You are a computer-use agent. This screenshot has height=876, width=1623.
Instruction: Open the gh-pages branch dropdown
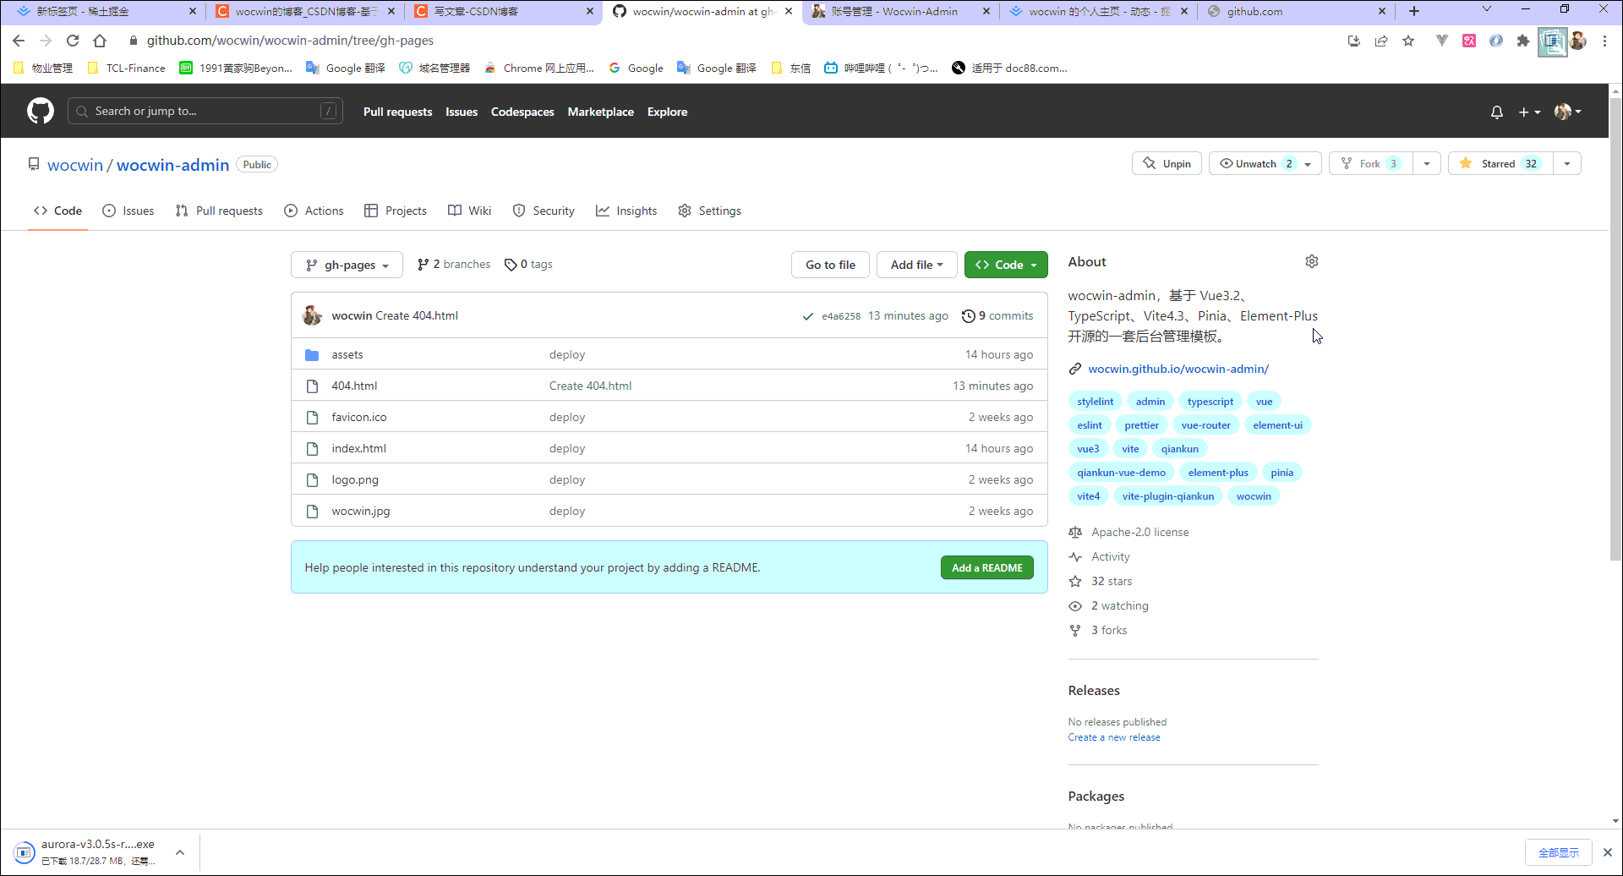(x=347, y=265)
